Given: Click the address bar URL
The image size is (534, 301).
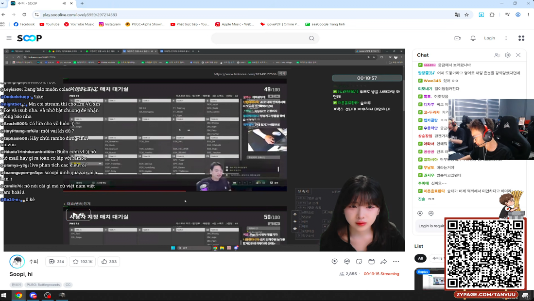Looking at the screenshot, I should pos(80,15).
